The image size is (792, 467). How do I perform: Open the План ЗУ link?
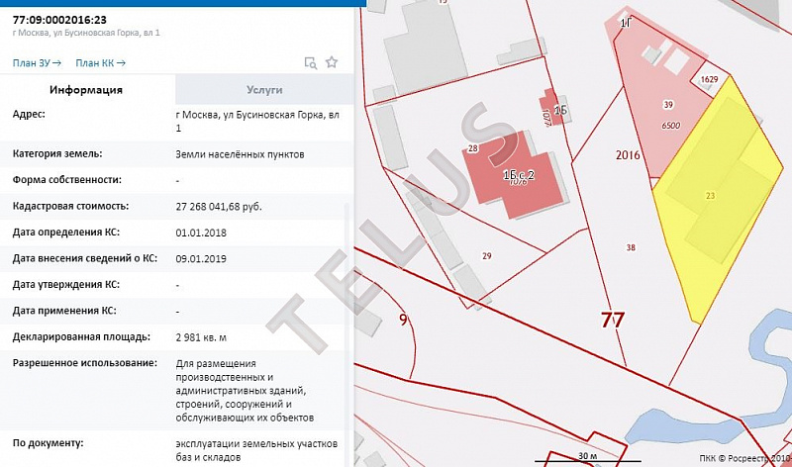tap(37, 63)
